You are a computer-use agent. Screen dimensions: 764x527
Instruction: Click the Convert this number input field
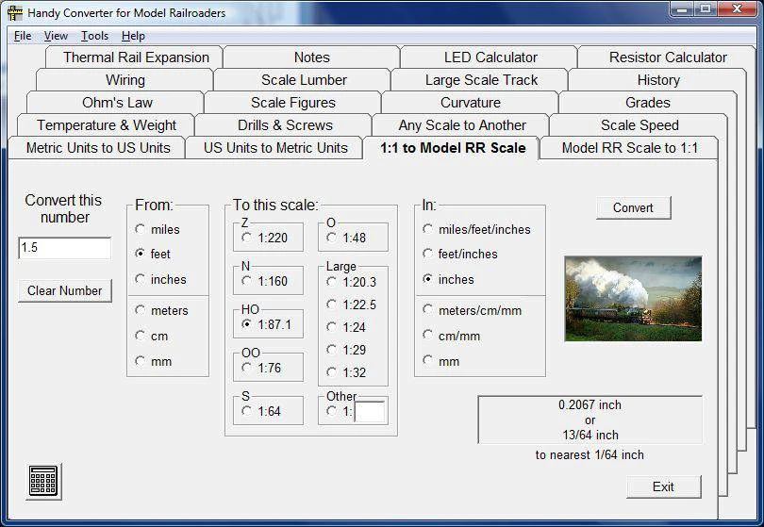pyautogui.click(x=64, y=248)
